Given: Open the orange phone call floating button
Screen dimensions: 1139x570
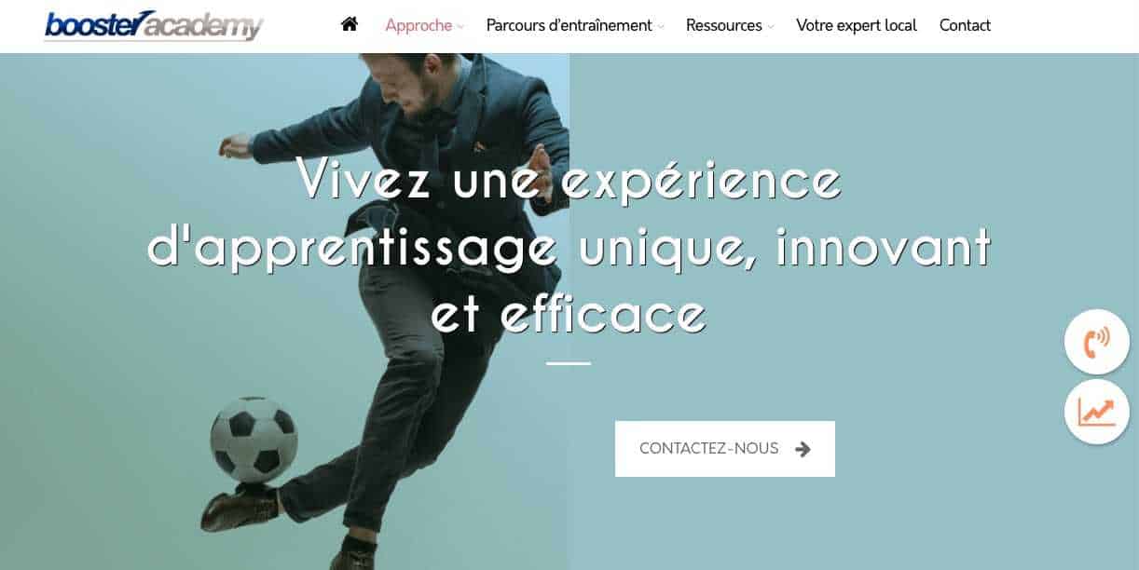Looking at the screenshot, I should coord(1097,342).
